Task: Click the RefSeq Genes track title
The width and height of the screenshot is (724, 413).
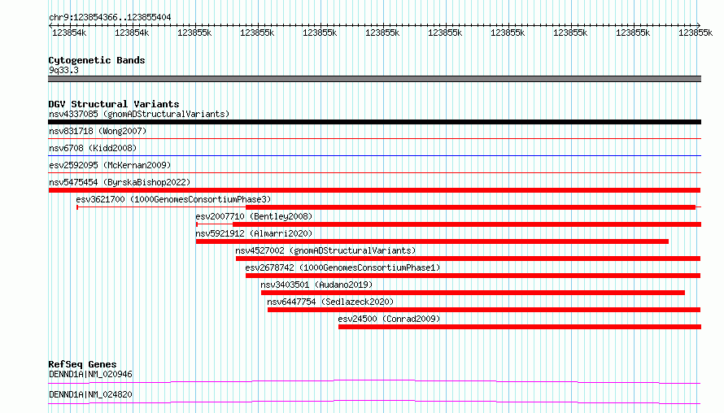Action: click(82, 364)
